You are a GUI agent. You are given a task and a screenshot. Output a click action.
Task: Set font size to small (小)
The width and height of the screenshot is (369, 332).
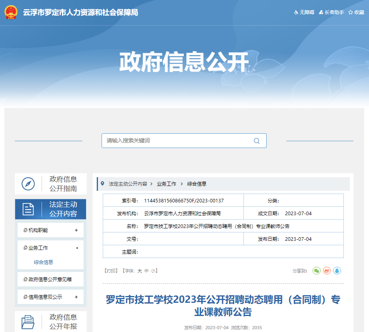click(153, 271)
